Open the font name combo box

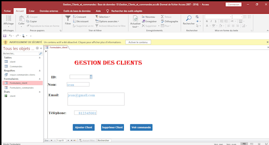click(218, 17)
